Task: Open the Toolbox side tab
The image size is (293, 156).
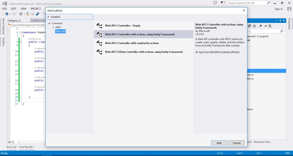Action: pyautogui.click(x=3, y=42)
